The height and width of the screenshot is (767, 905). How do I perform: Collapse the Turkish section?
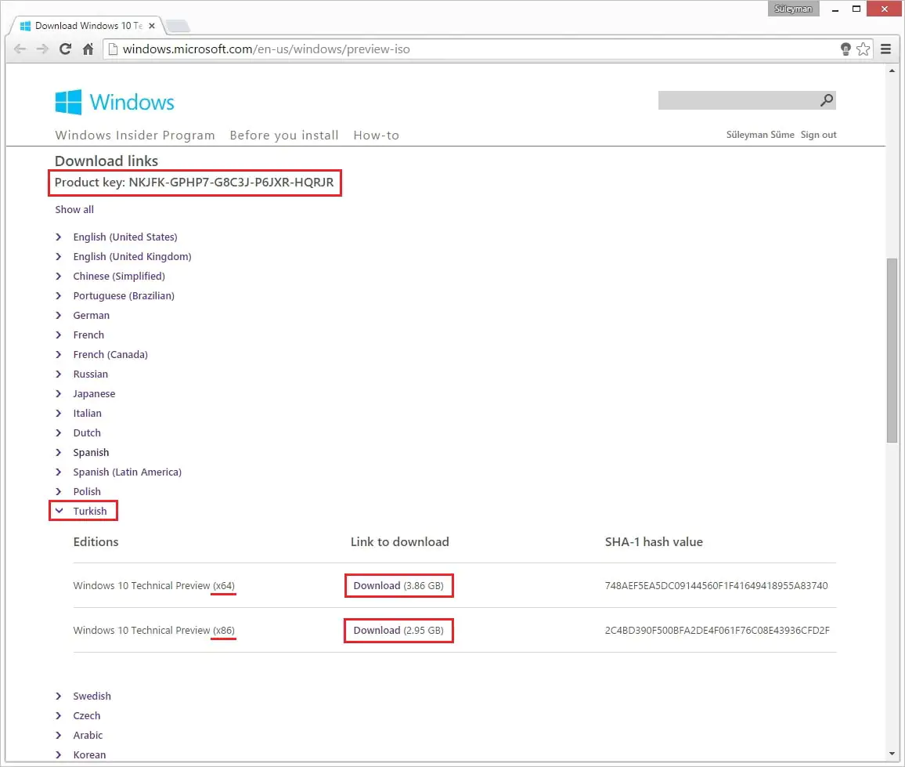[90, 510]
